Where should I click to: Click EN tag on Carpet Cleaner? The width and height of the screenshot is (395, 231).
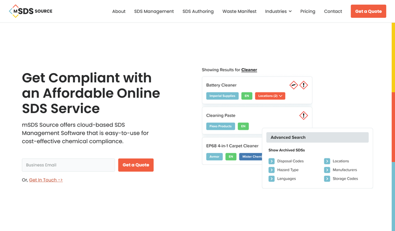click(x=231, y=156)
